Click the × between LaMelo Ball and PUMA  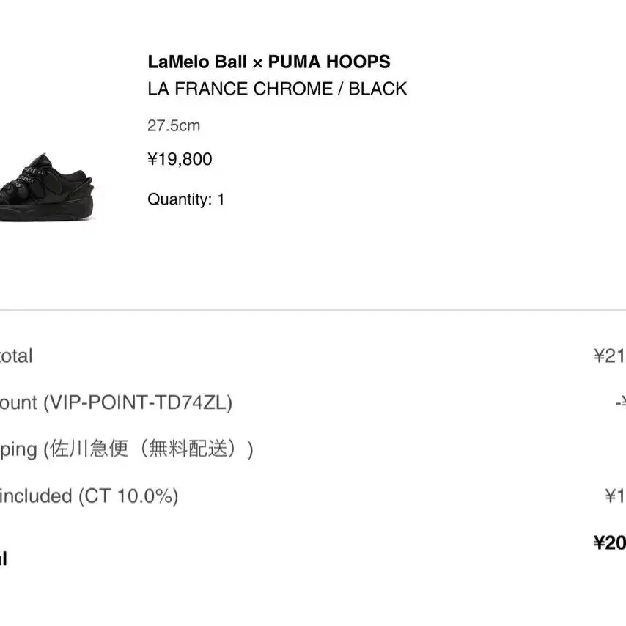tap(257, 63)
